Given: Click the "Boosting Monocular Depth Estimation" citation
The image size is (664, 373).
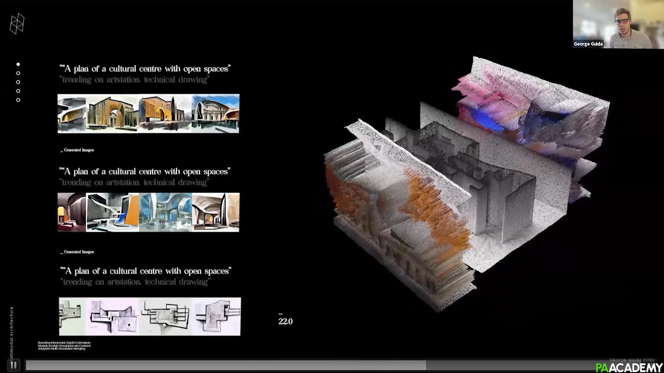Looking at the screenshot, I should pyautogui.click(x=64, y=346).
